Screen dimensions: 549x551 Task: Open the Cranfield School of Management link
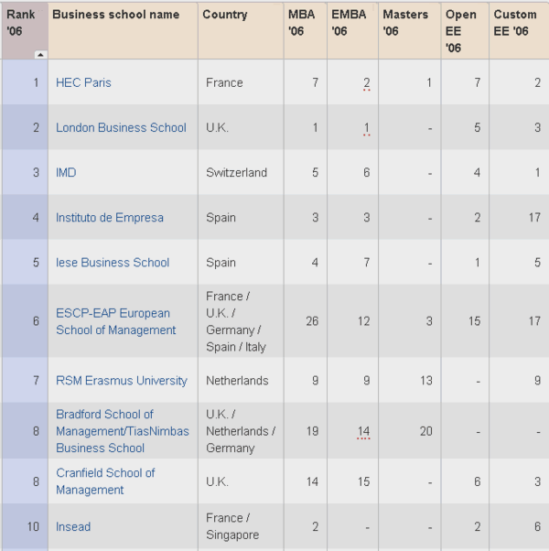(x=105, y=481)
